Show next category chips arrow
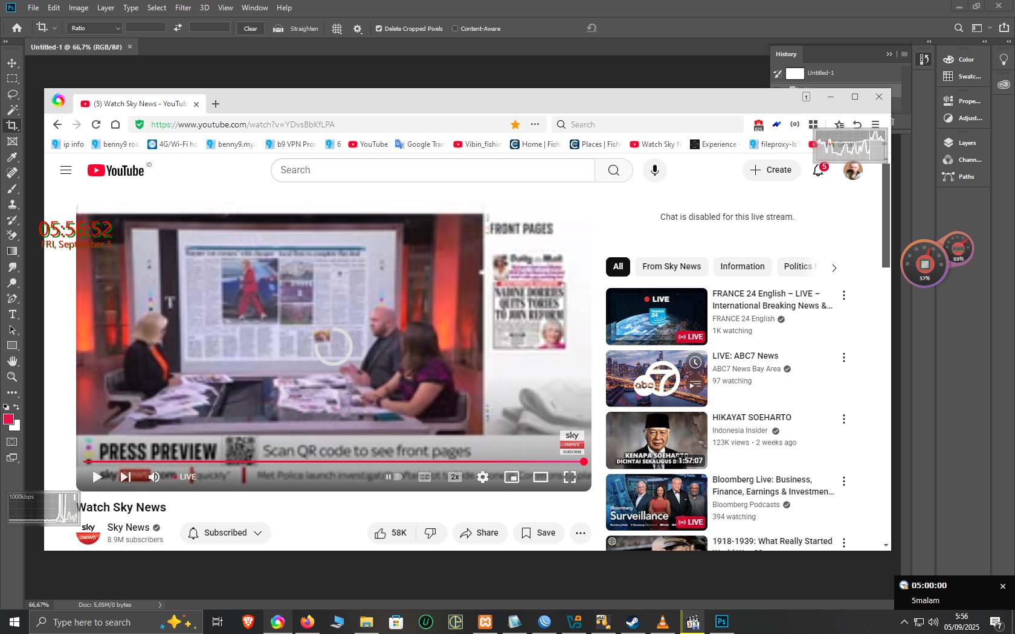The image size is (1015, 634). click(834, 267)
